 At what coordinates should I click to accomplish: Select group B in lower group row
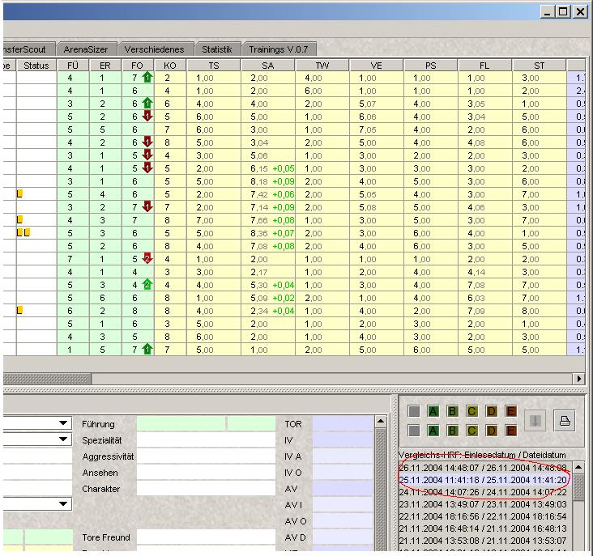pyautogui.click(x=453, y=431)
